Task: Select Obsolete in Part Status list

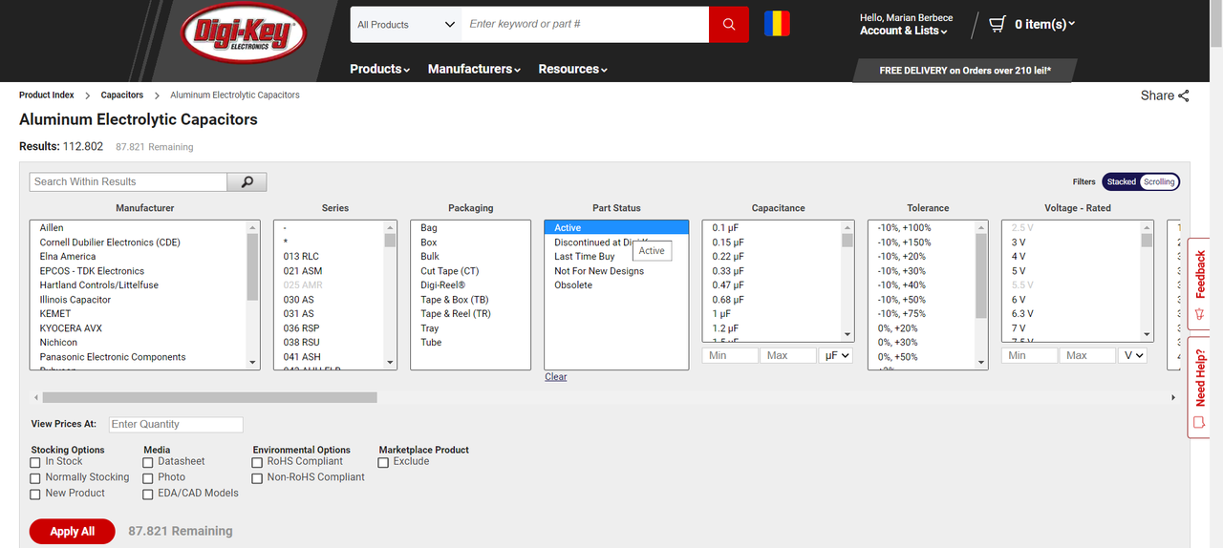Action: [x=616, y=285]
